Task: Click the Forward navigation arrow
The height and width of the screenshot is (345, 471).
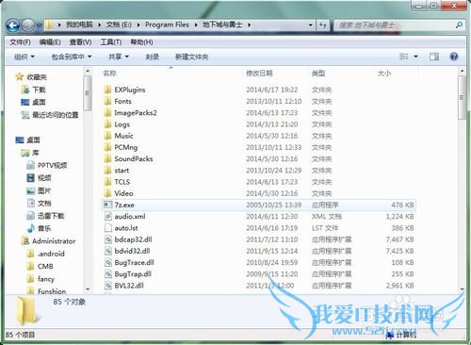Action: 28,25
